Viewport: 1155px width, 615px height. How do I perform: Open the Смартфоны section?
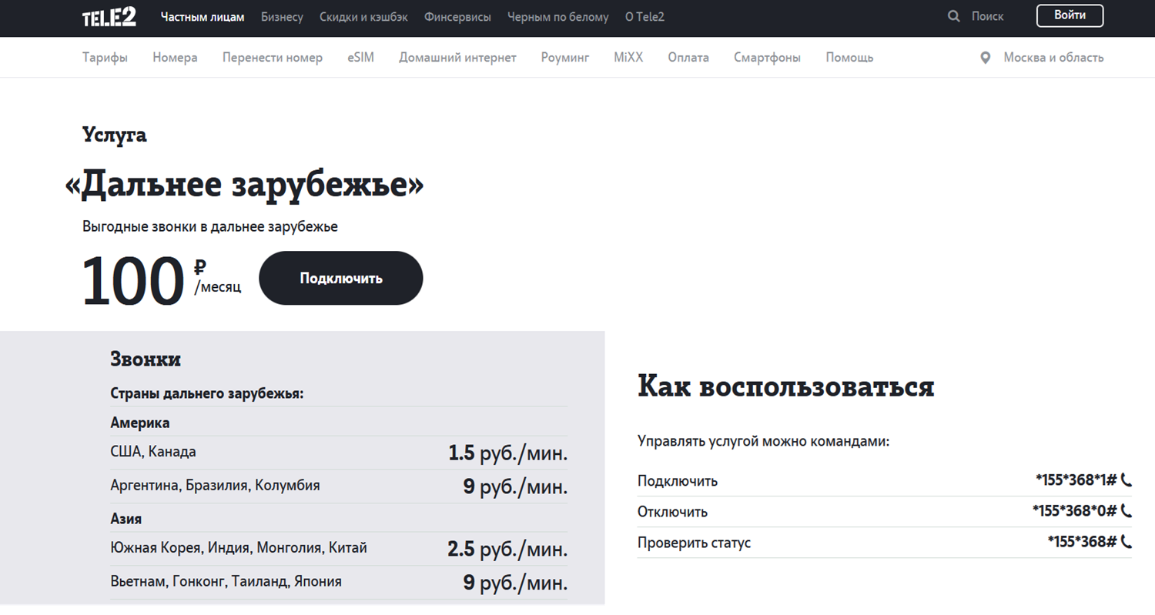(x=767, y=58)
